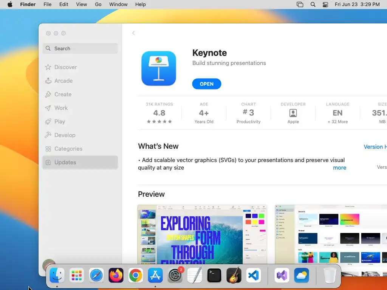This screenshot has height=290, width=387.
Task: Click Stage Manager icon in menu bar
Action: pos(300,5)
